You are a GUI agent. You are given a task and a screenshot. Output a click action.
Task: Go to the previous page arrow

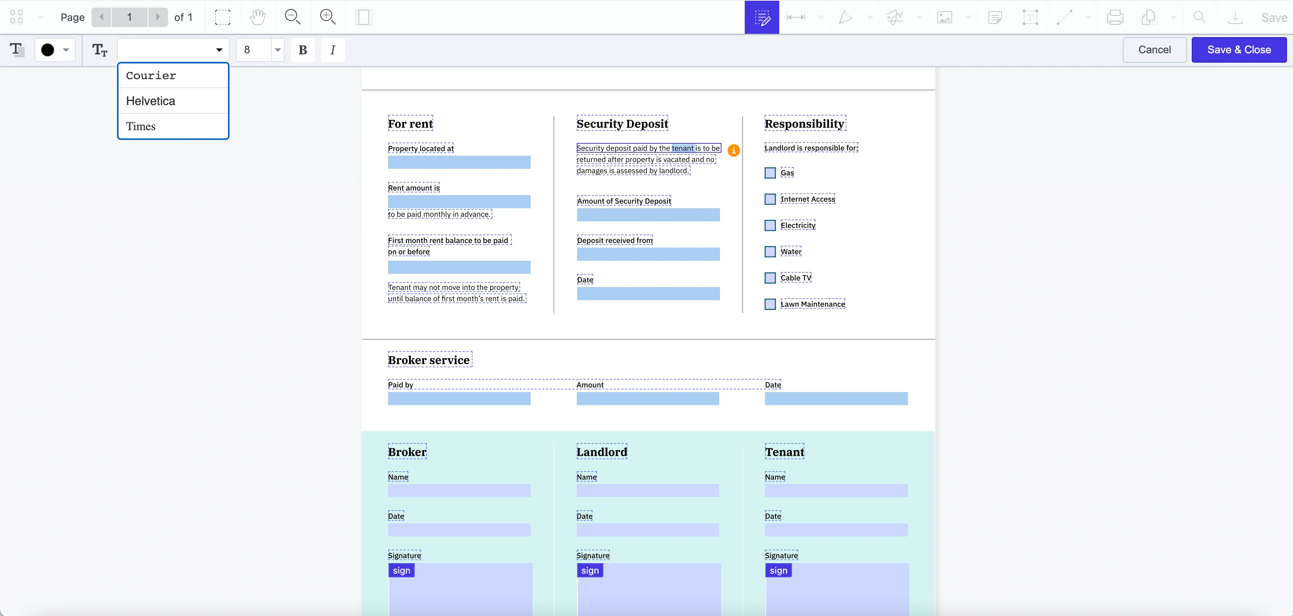101,17
